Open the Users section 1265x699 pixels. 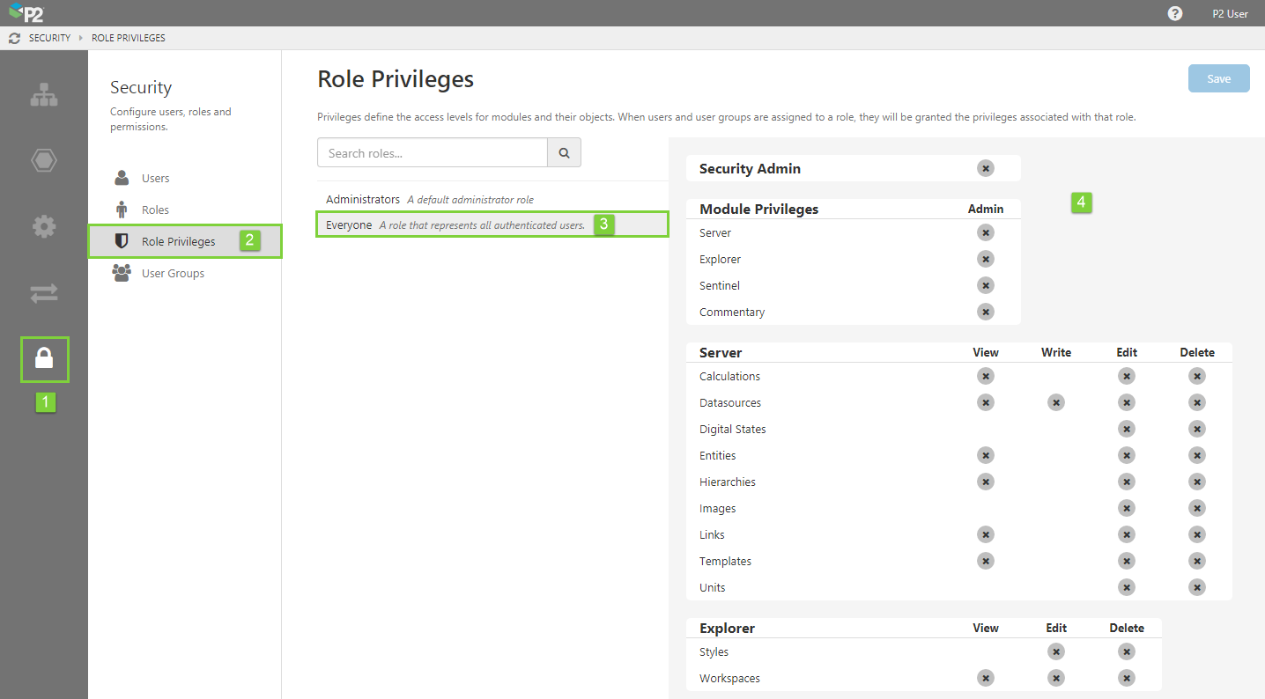pyautogui.click(x=155, y=178)
